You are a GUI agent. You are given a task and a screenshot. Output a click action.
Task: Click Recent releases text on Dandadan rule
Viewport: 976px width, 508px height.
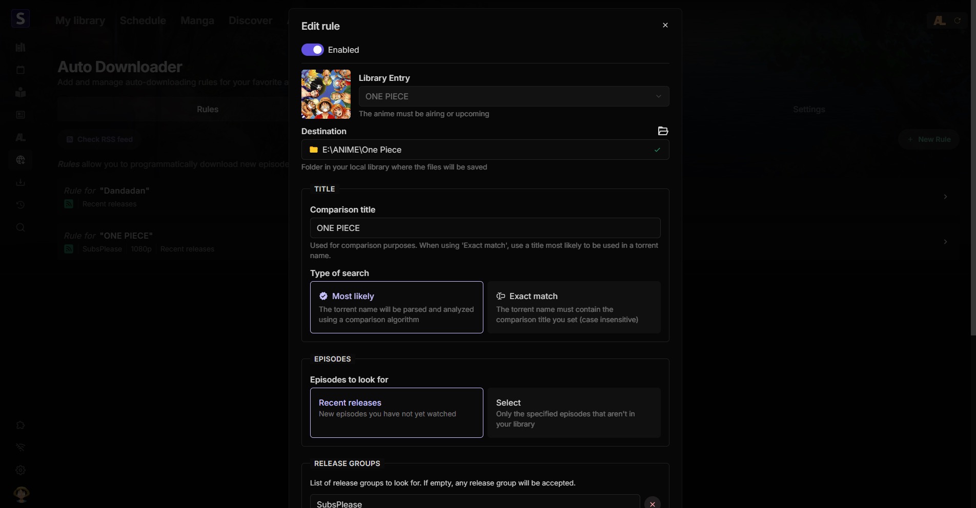coord(110,204)
